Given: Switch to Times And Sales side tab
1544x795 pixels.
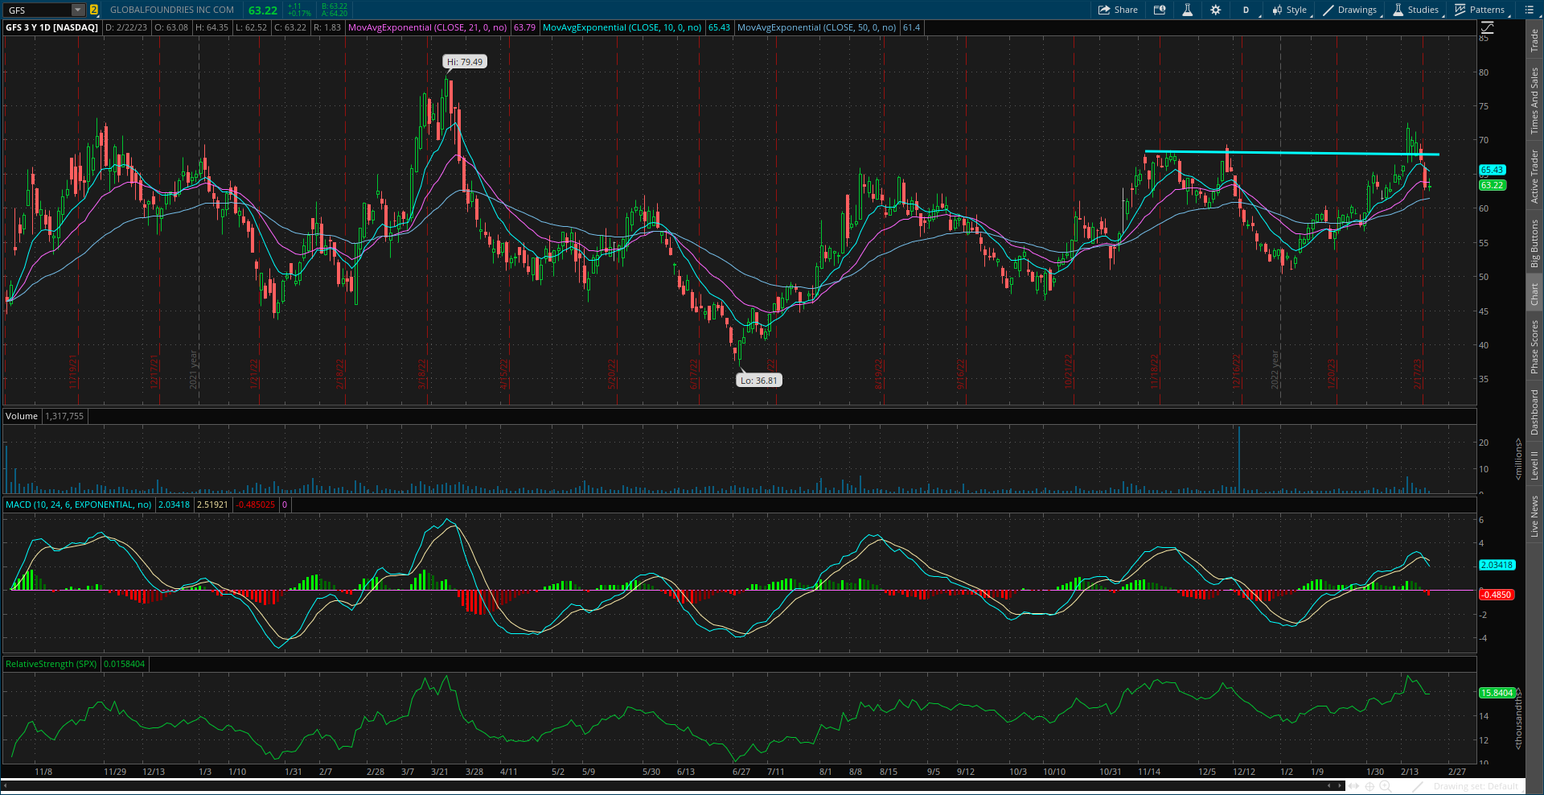Looking at the screenshot, I should pyautogui.click(x=1534, y=101).
